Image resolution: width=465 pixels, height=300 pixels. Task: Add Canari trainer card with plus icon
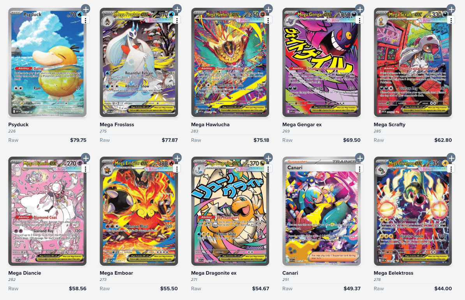coord(360,158)
